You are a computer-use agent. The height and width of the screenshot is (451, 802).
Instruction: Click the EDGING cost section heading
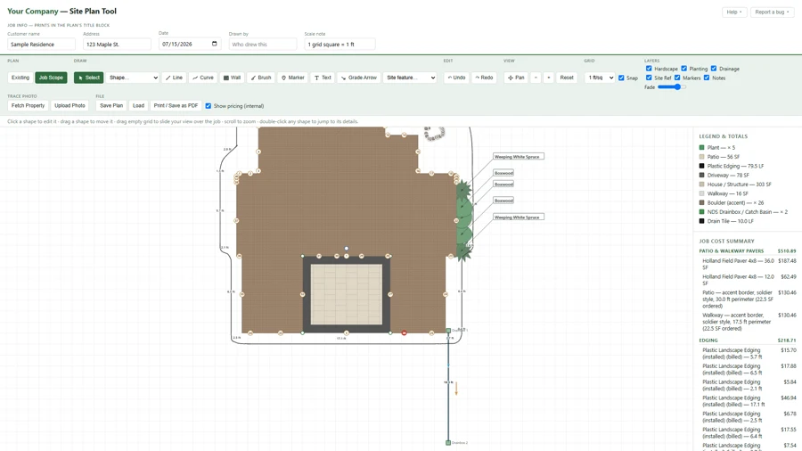[x=708, y=340]
